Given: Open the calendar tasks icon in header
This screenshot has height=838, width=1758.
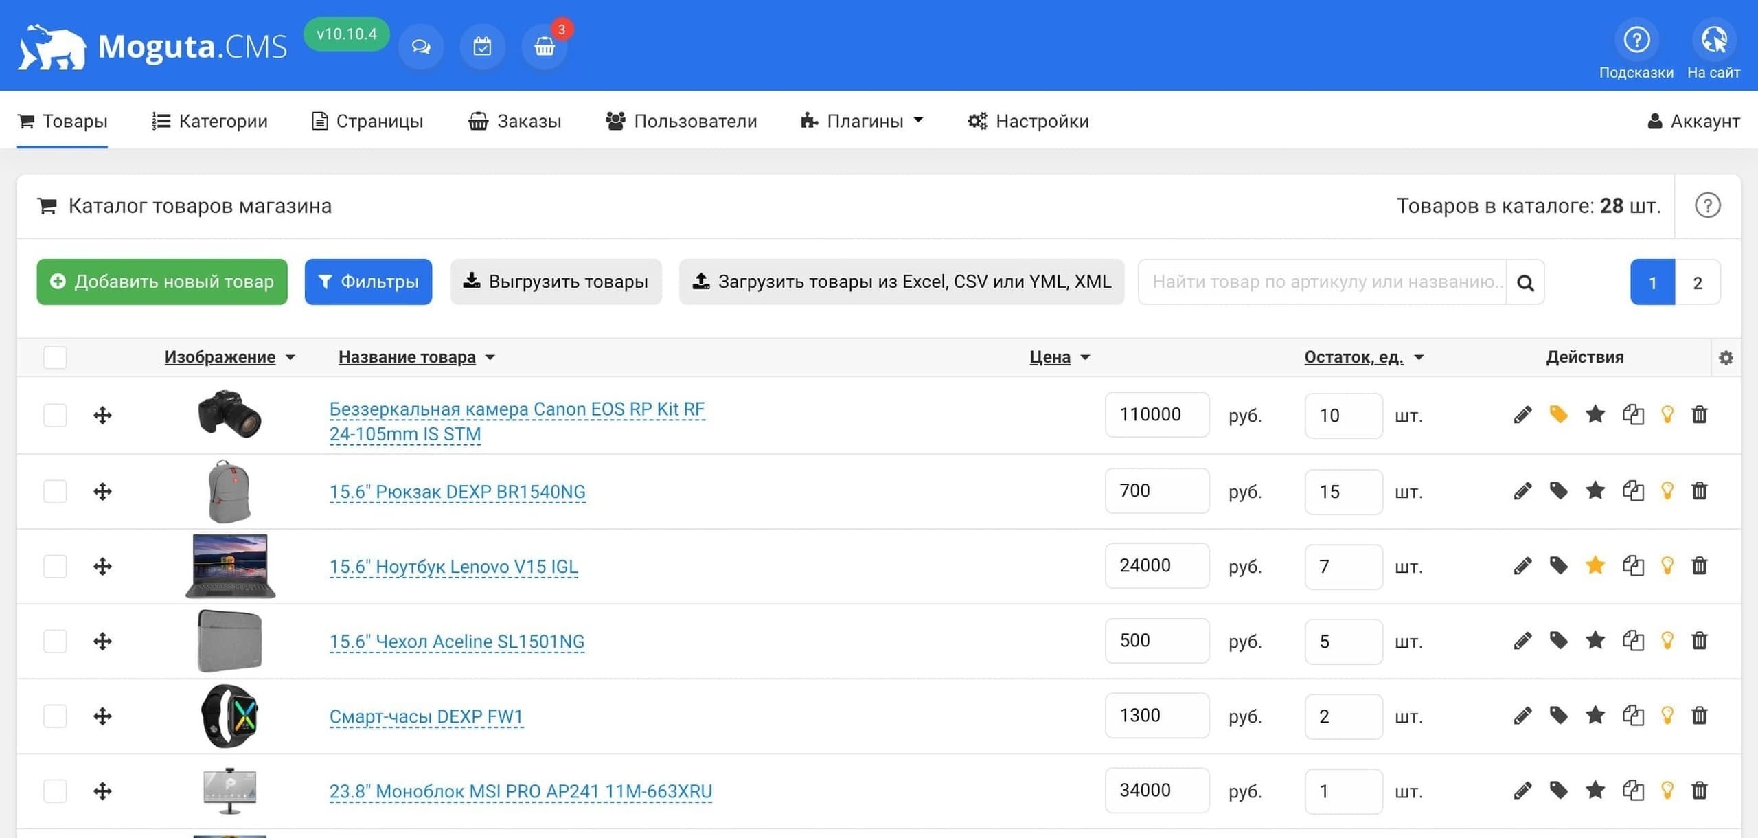Looking at the screenshot, I should pos(482,47).
